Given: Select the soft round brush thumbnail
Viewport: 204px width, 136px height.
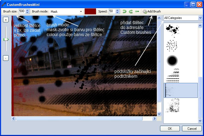Looking at the screenshot, I should pyautogui.click(x=173, y=60).
